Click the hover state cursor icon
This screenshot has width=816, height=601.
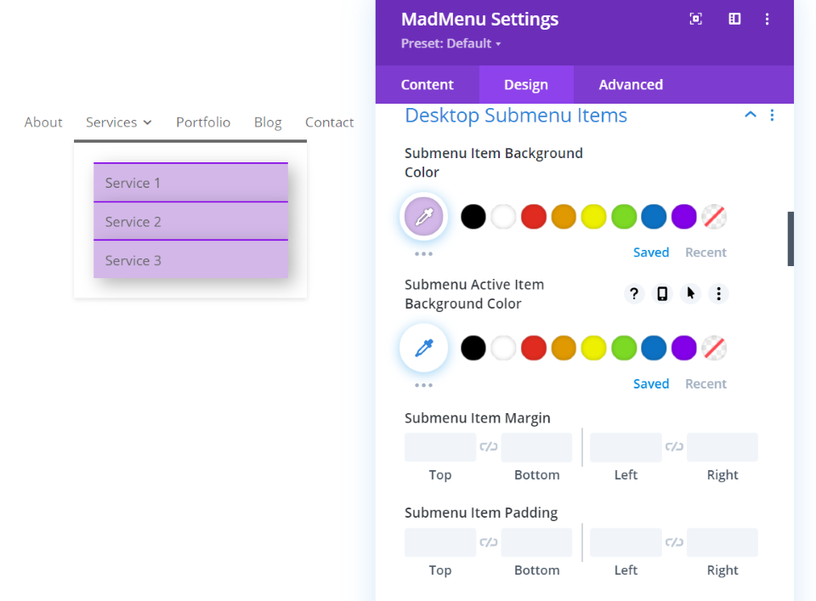pyautogui.click(x=690, y=294)
